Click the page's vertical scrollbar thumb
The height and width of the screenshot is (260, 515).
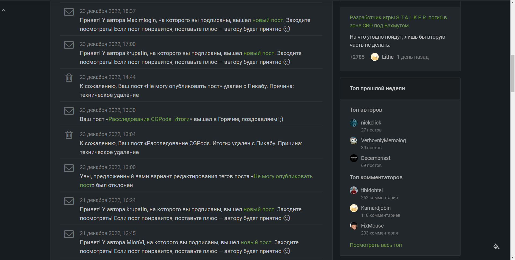coord(513,73)
